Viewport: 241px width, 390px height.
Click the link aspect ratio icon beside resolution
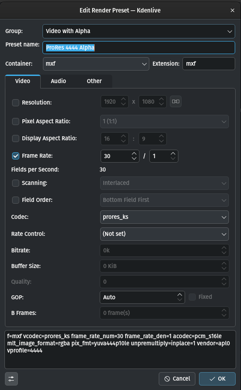click(176, 101)
